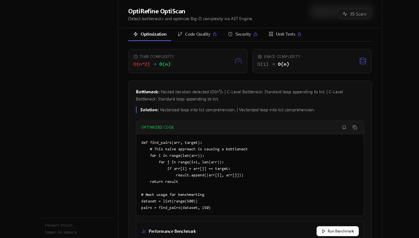Open the locked Security tab
Viewport: 419px width, 238px height.
[242, 34]
